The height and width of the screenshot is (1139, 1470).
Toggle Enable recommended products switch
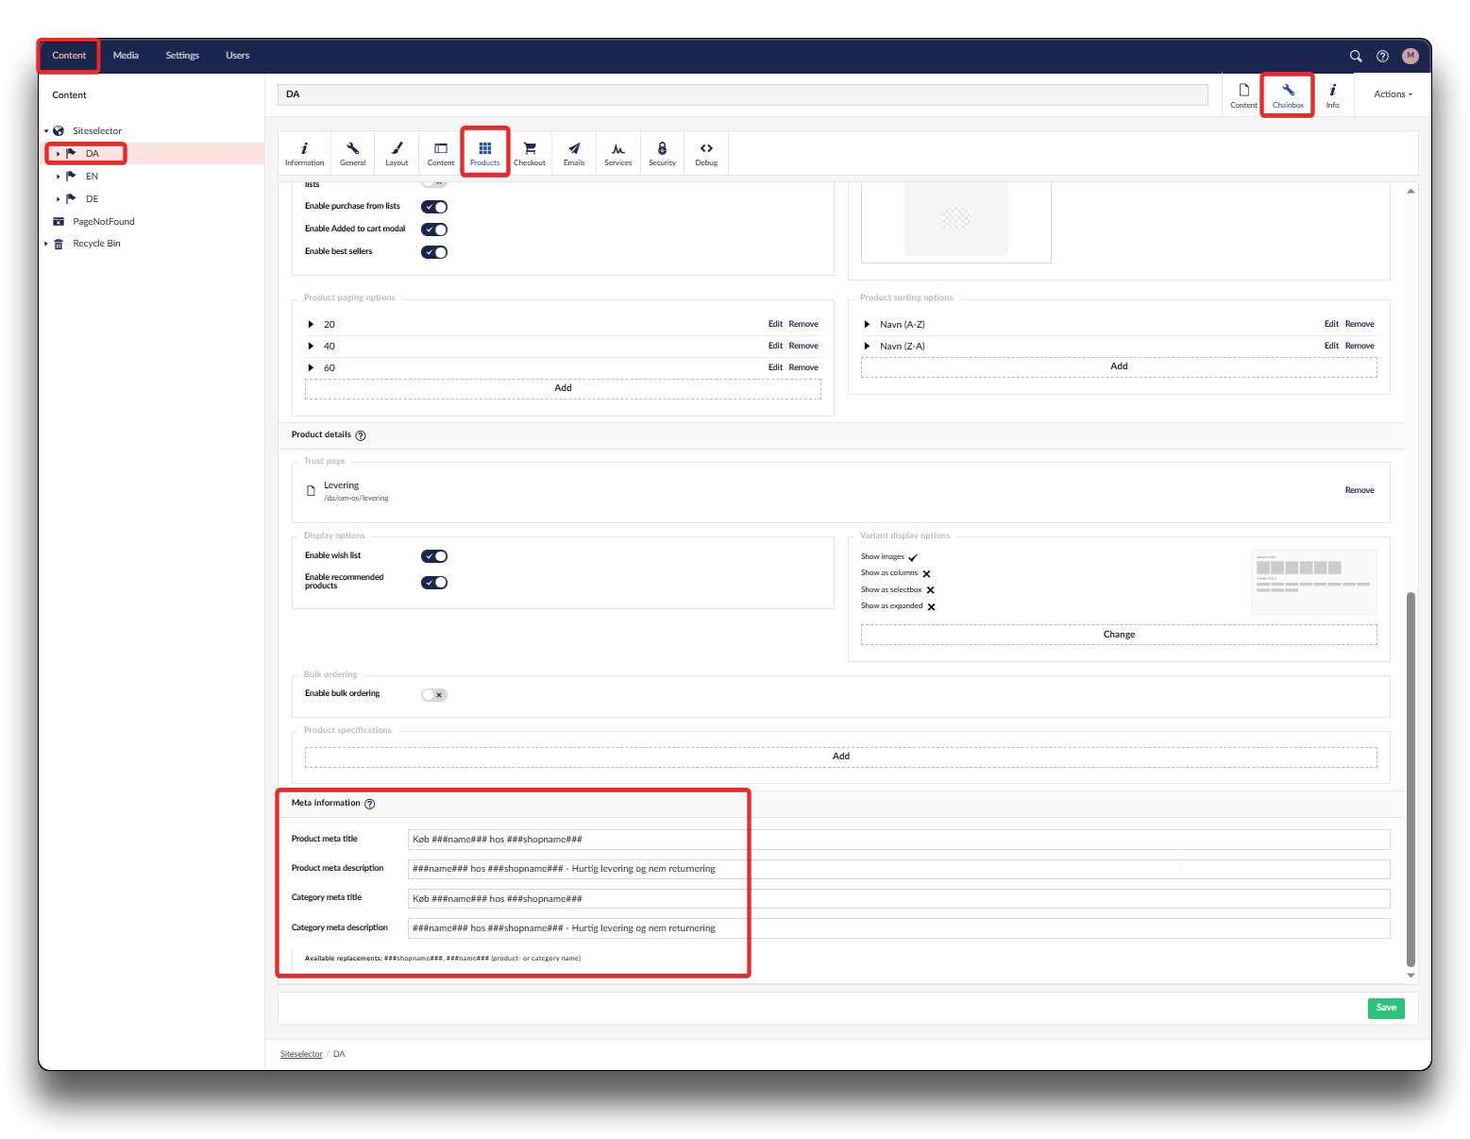[434, 583]
